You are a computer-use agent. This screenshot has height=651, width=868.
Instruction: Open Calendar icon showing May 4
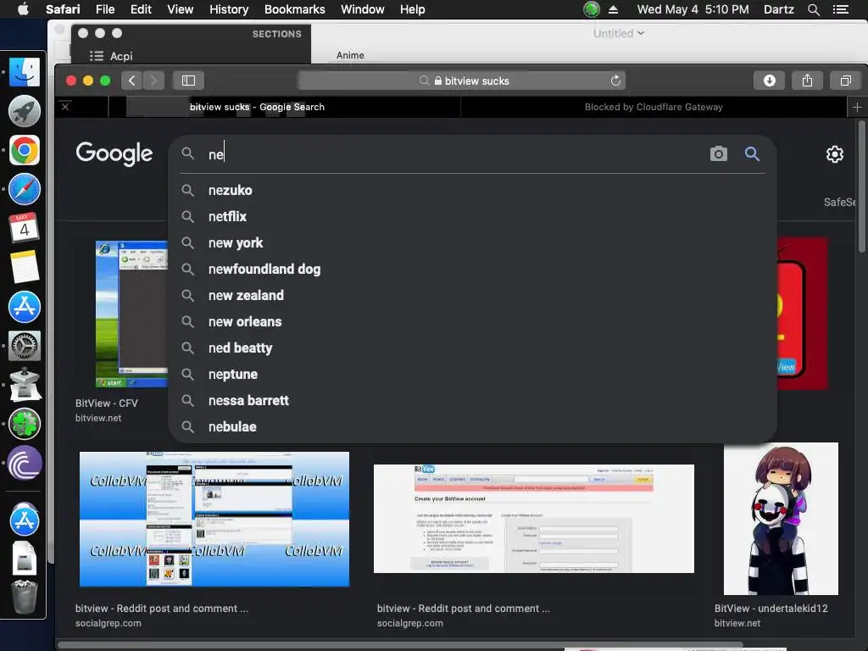point(25,227)
